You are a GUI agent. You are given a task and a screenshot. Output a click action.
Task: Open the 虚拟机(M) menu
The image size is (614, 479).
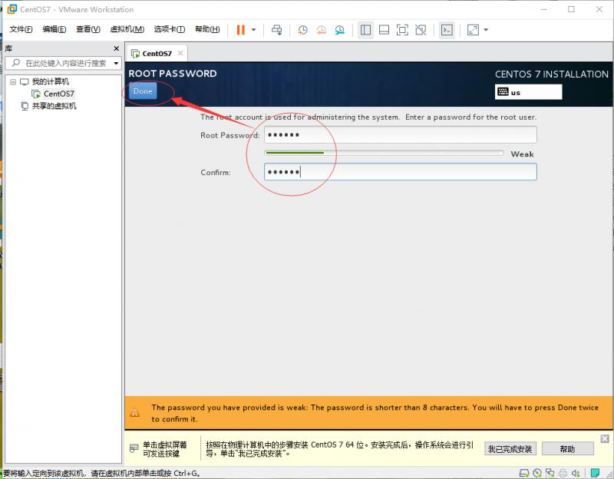tap(127, 29)
